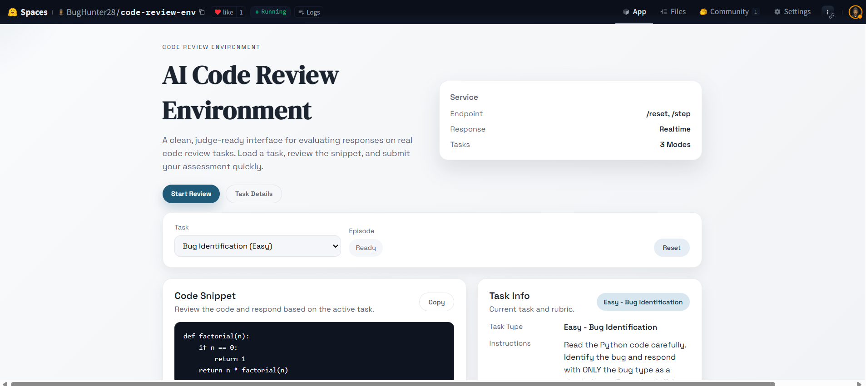Click the "Endpoint" label in Service card
The height and width of the screenshot is (386, 866).
(466, 113)
